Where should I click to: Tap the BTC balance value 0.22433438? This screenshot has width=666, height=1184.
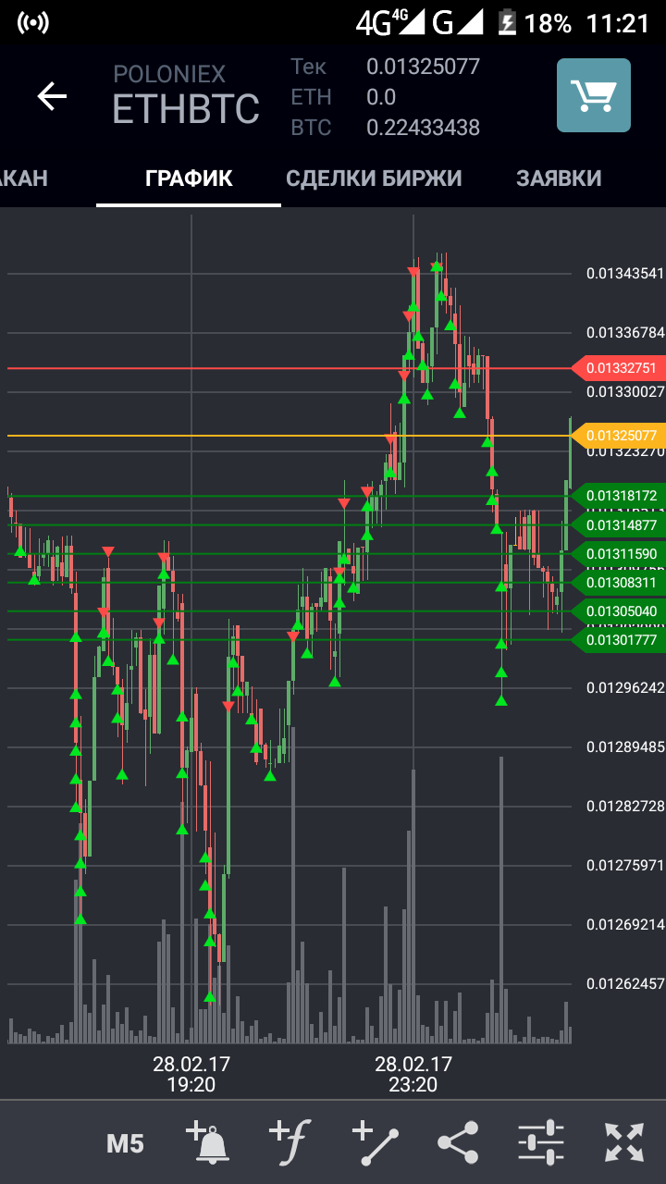point(423,128)
